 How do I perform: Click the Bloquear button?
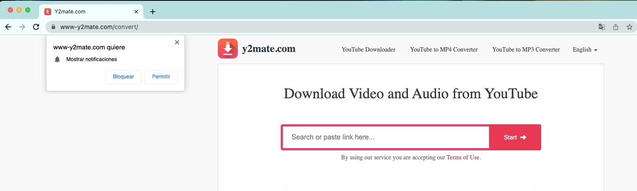point(124,77)
